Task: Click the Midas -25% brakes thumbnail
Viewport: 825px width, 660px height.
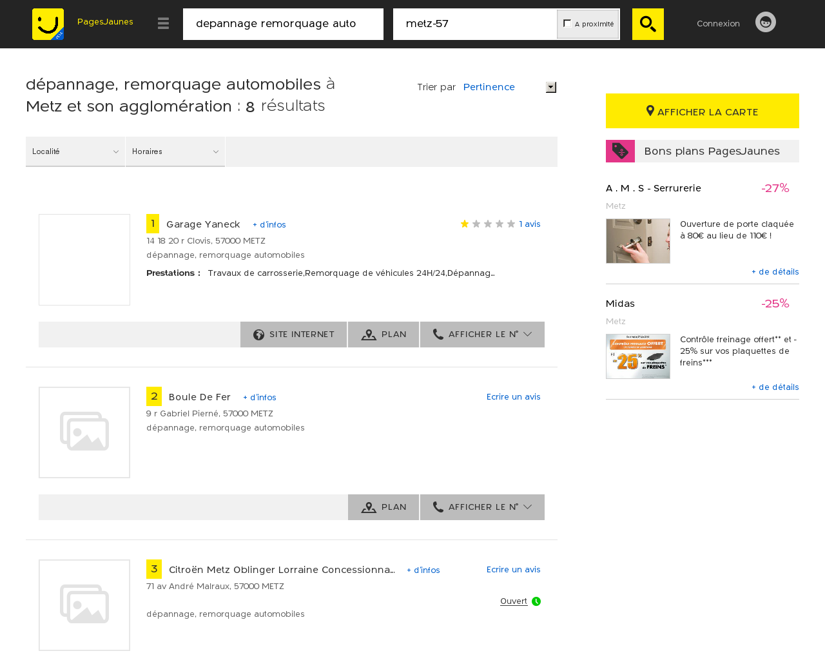Action: point(638,356)
